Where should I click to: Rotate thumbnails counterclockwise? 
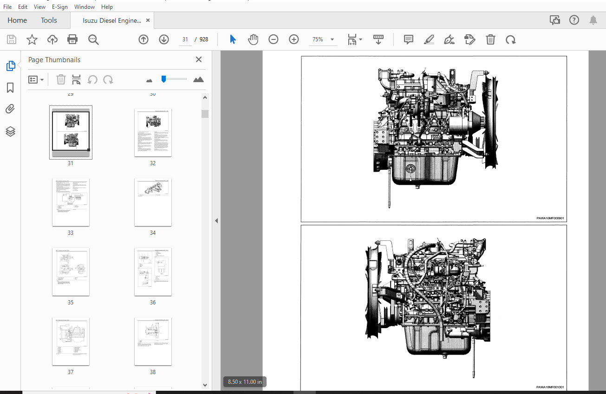click(92, 79)
